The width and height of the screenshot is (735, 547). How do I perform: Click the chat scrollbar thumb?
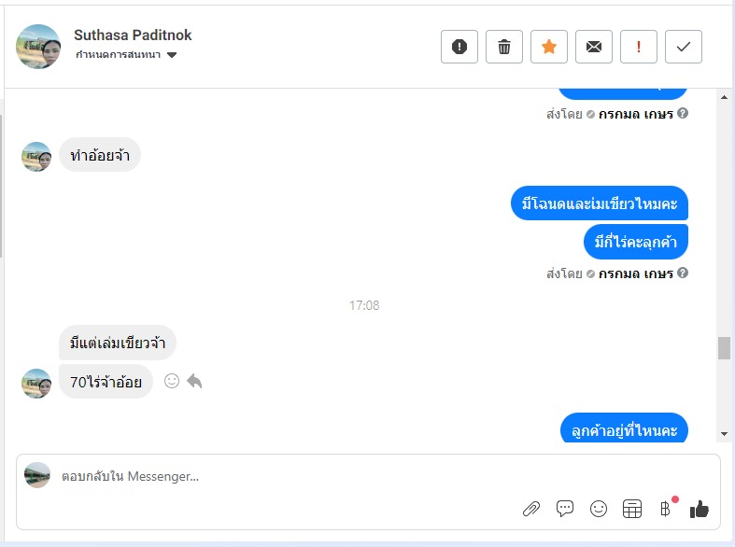pos(724,348)
